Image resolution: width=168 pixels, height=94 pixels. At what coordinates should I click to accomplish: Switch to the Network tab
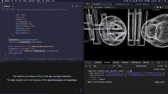click(x=125, y=62)
